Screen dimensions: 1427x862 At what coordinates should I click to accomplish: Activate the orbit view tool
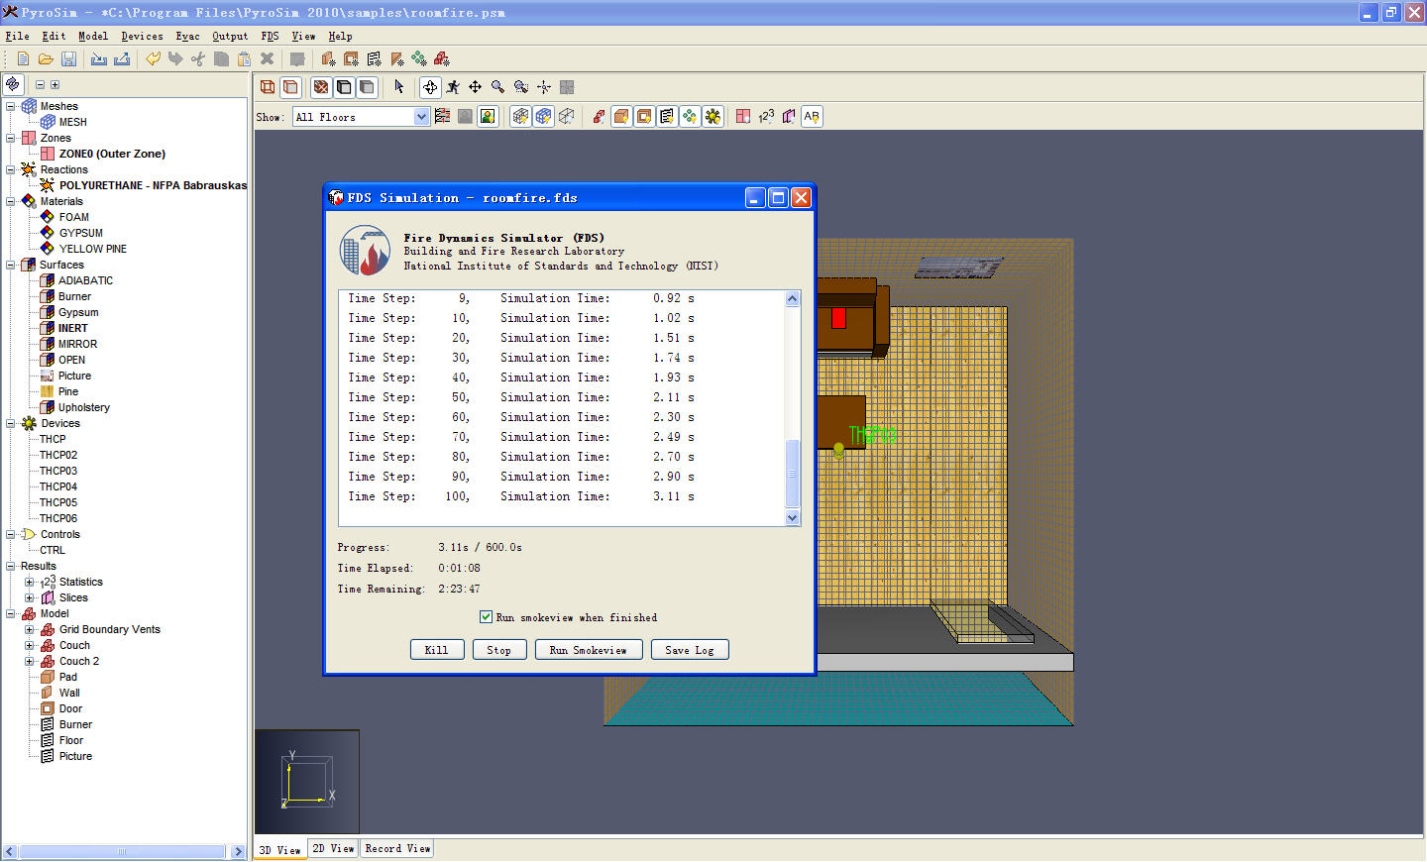(430, 87)
